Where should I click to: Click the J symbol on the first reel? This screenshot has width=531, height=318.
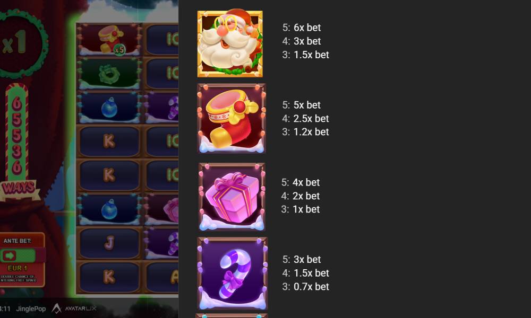(x=109, y=243)
